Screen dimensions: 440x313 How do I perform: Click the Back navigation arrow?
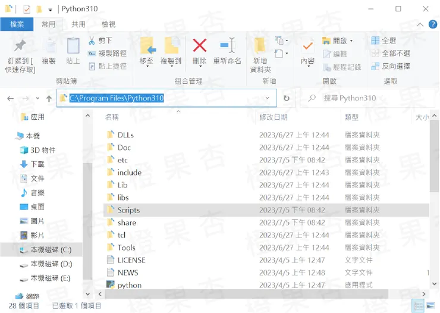click(x=10, y=99)
